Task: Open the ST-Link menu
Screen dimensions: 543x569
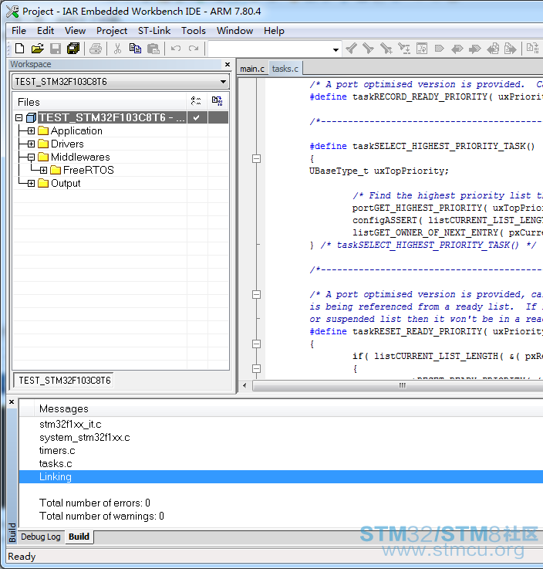Action: 154,31
